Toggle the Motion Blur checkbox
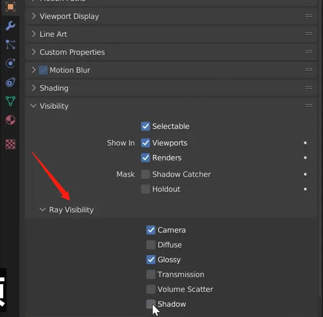Viewport: 323px width, 317px height. point(43,70)
